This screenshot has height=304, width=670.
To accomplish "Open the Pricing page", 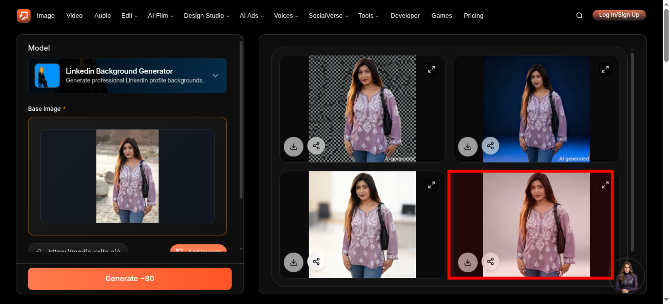I will click(473, 15).
